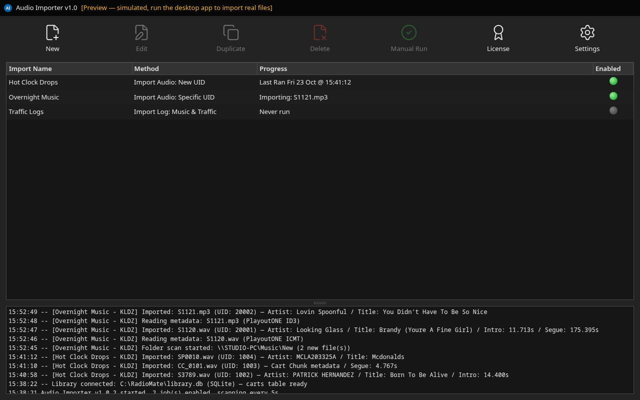The width and height of the screenshot is (640, 400).
Task: Select the Overnight Music import row
Action: point(320,97)
